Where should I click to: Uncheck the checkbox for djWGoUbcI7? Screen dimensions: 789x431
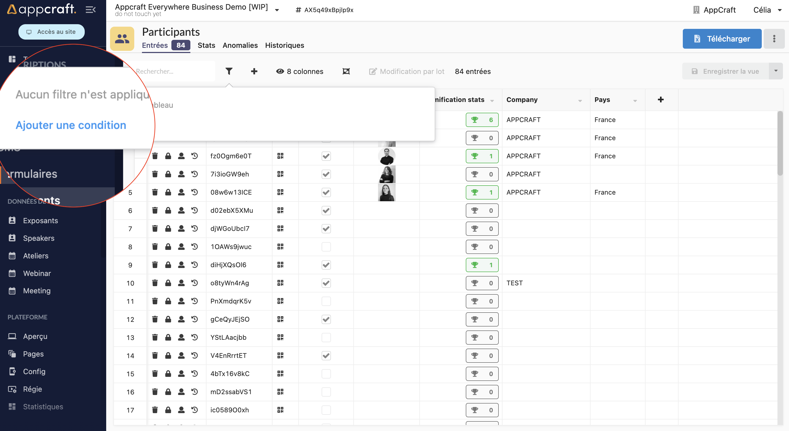point(326,229)
